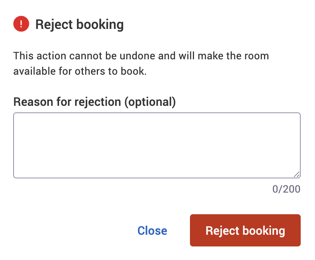Dismiss the modal using Close
The image size is (315, 260).
pyautogui.click(x=152, y=230)
